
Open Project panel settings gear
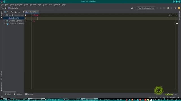click(23, 12)
